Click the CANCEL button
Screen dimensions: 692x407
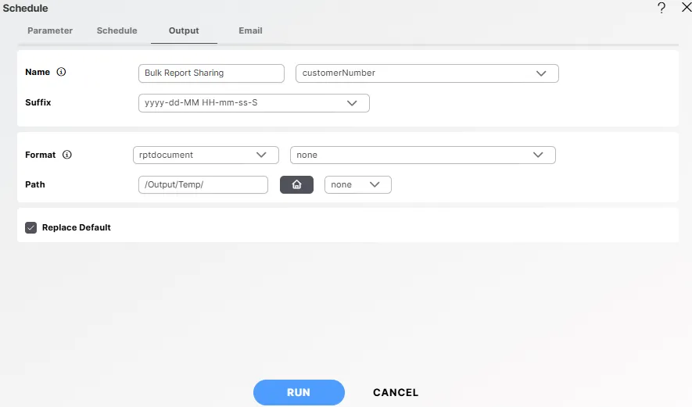(x=396, y=393)
